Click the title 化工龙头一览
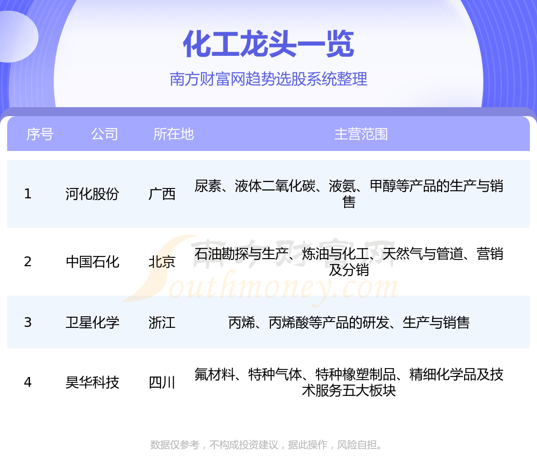This screenshot has width=537, height=469. point(268,44)
